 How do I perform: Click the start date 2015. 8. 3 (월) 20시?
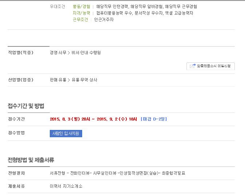pos(70,119)
